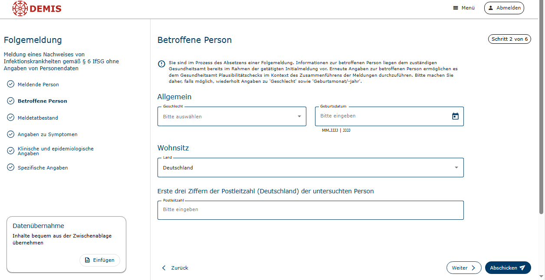Click Einfügen to paste clipboard data

tap(100, 260)
